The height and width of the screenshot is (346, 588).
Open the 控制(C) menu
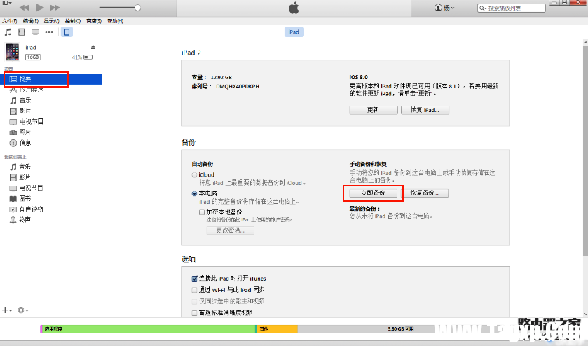tap(73, 21)
